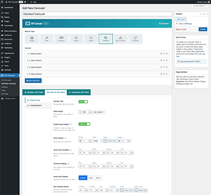Select the Mix-Content source type

tap(120, 39)
